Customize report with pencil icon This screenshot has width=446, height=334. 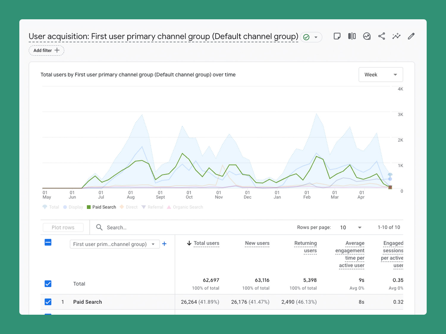[411, 36]
